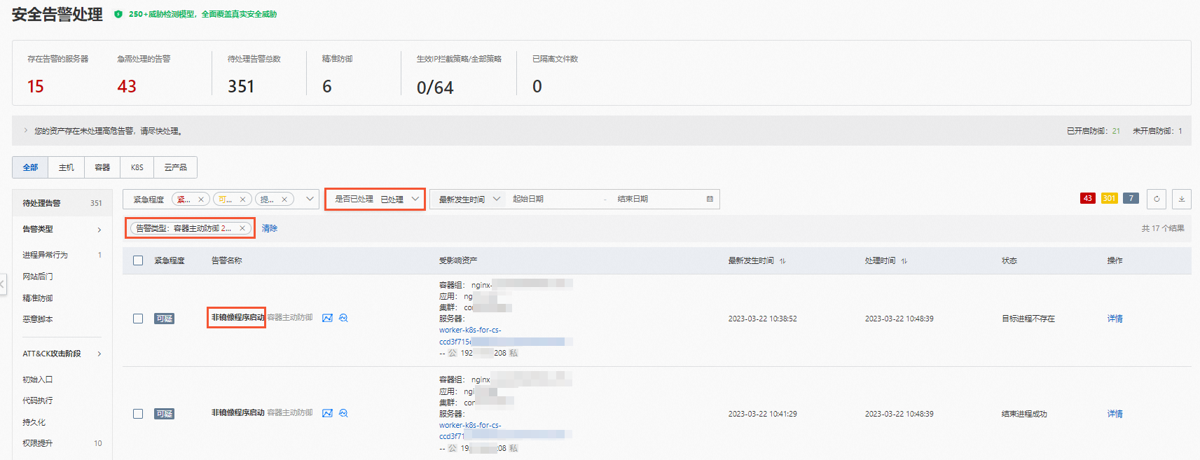
Task: Remove the 紧急 urgency filter tag
Action: point(201,200)
